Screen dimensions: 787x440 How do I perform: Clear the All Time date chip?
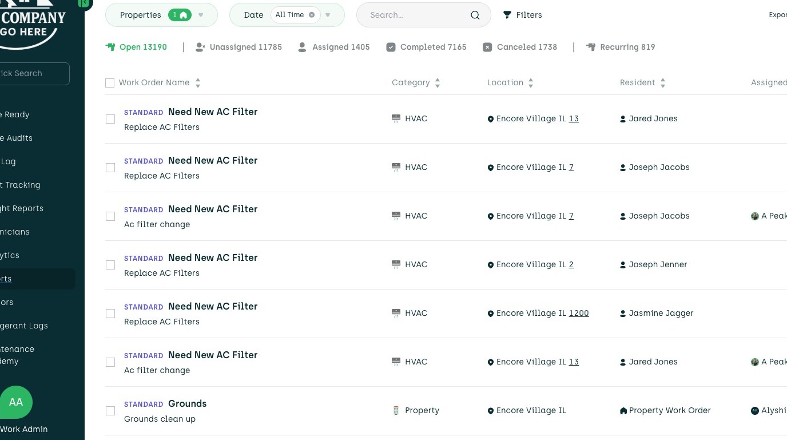point(312,15)
